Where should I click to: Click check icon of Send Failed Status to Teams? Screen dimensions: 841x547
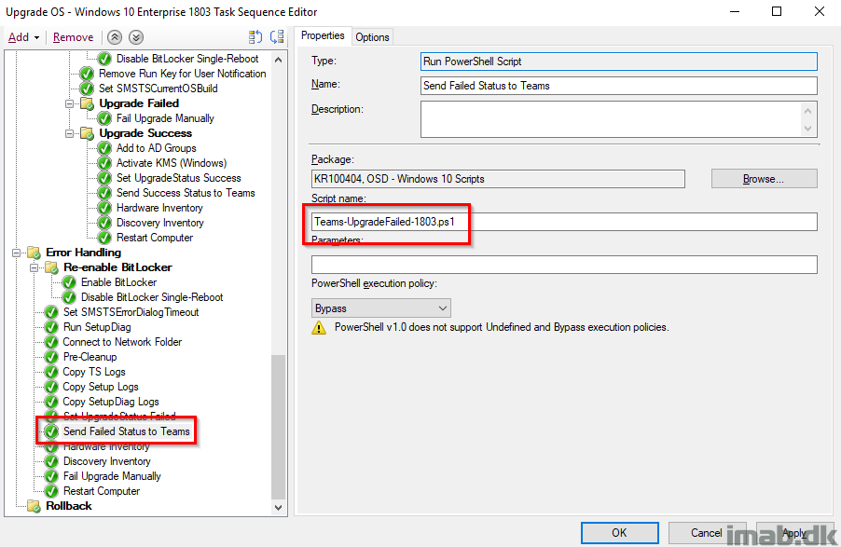51,431
